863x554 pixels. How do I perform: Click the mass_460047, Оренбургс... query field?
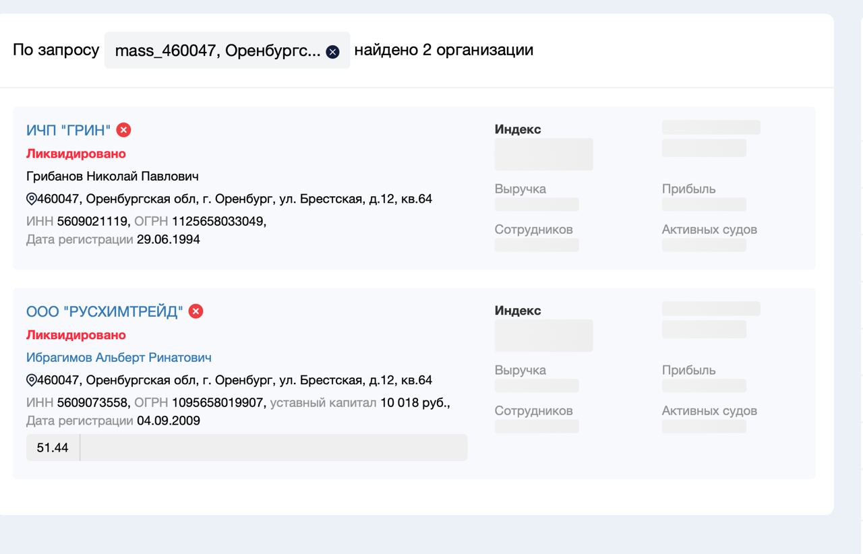227,51
